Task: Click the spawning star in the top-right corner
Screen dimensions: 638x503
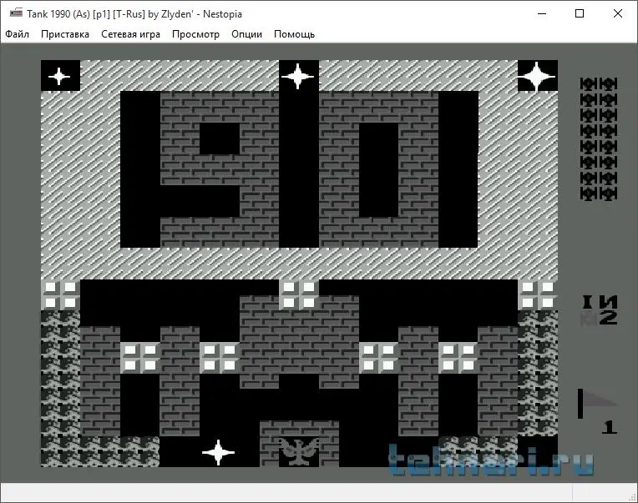Action: click(537, 77)
